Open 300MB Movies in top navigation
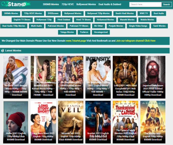Image resolution: width=173 pixels, height=145 pixels. coord(51,4)
